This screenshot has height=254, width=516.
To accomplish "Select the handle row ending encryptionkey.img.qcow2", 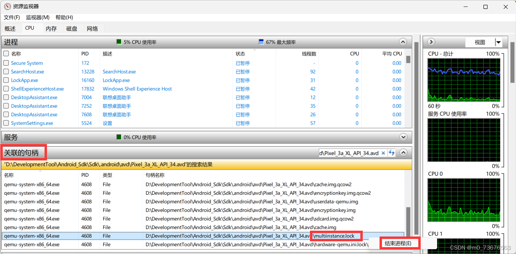I will (x=203, y=193).
